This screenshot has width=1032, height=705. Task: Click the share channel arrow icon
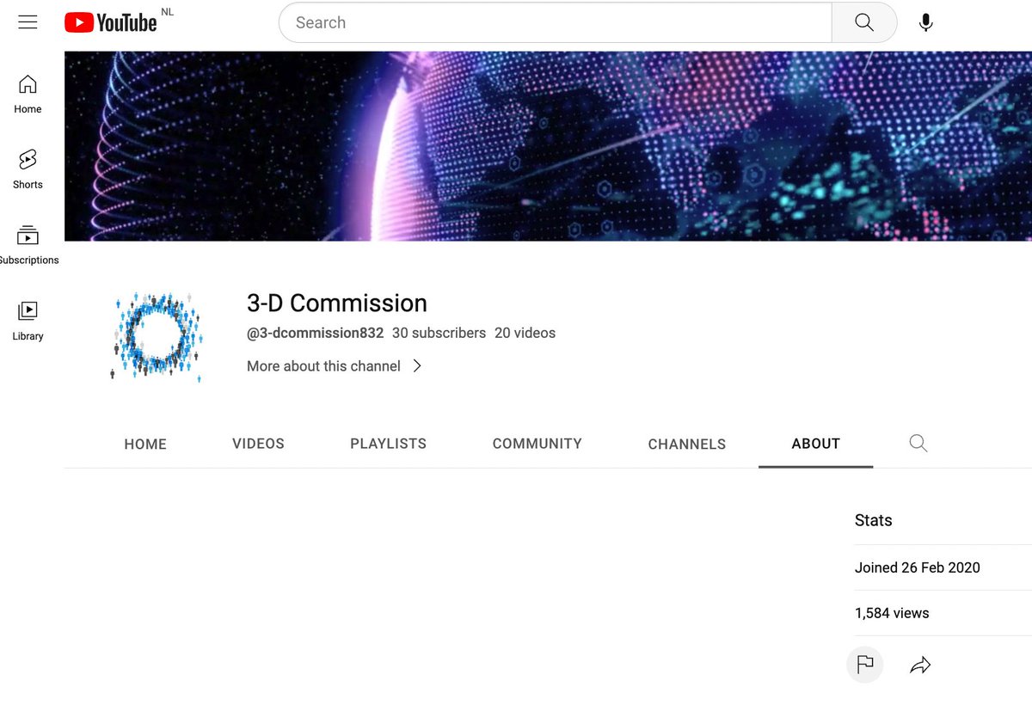[x=920, y=665]
